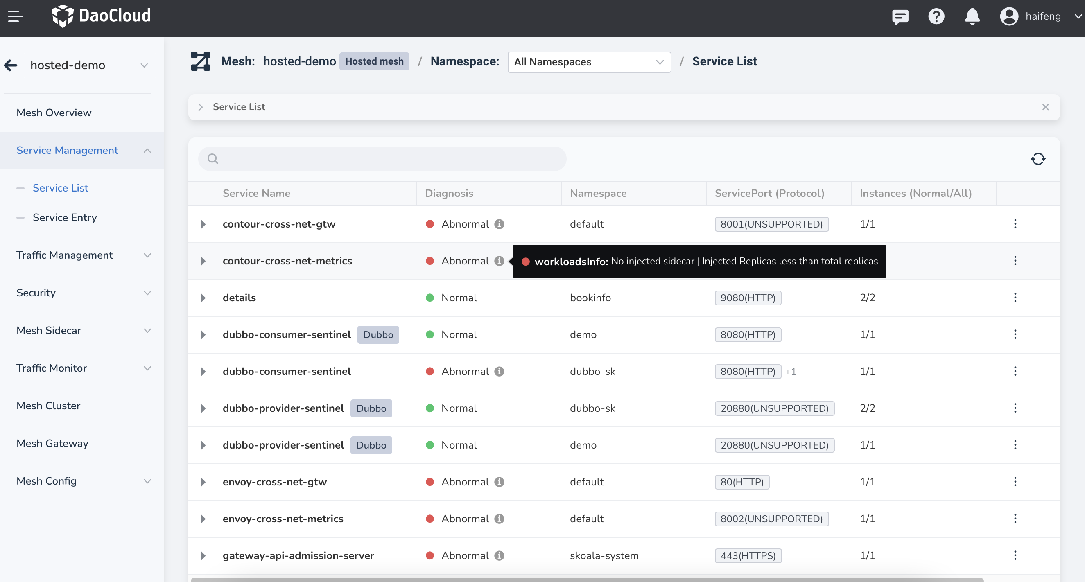Open the help question mark icon
The width and height of the screenshot is (1085, 582).
tap(936, 16)
